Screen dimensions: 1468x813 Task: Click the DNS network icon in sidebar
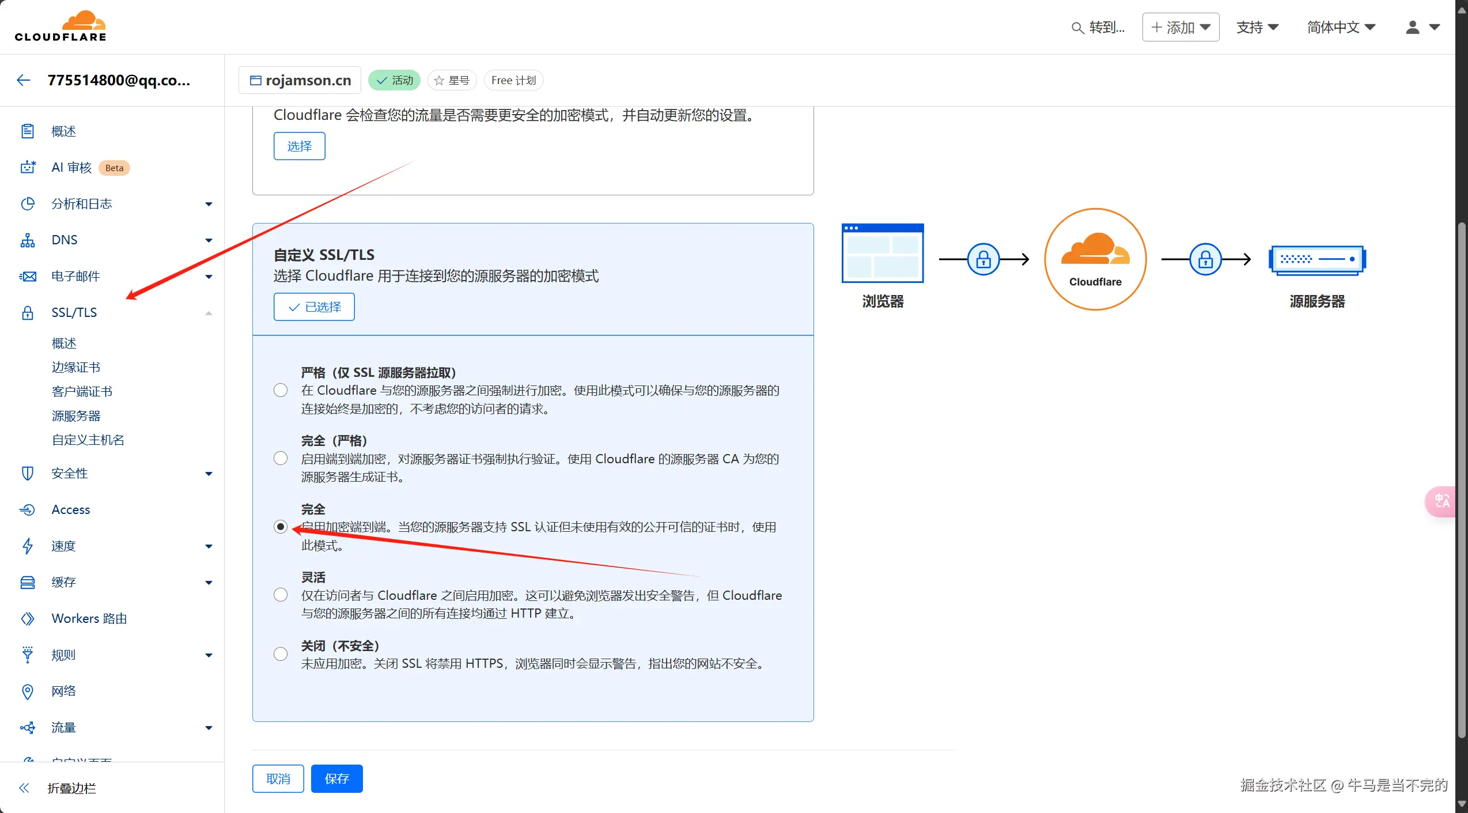coord(28,240)
